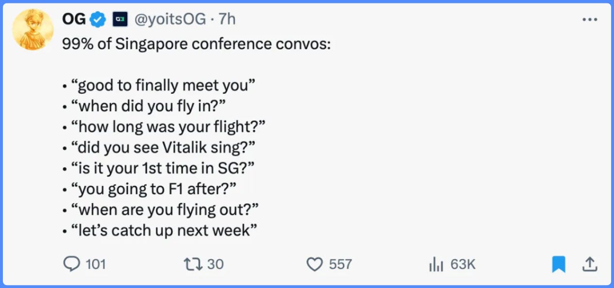Screen dimensions: 614x288
Task: Click the "99% of Singapore conference convos" text
Action: 197,44
